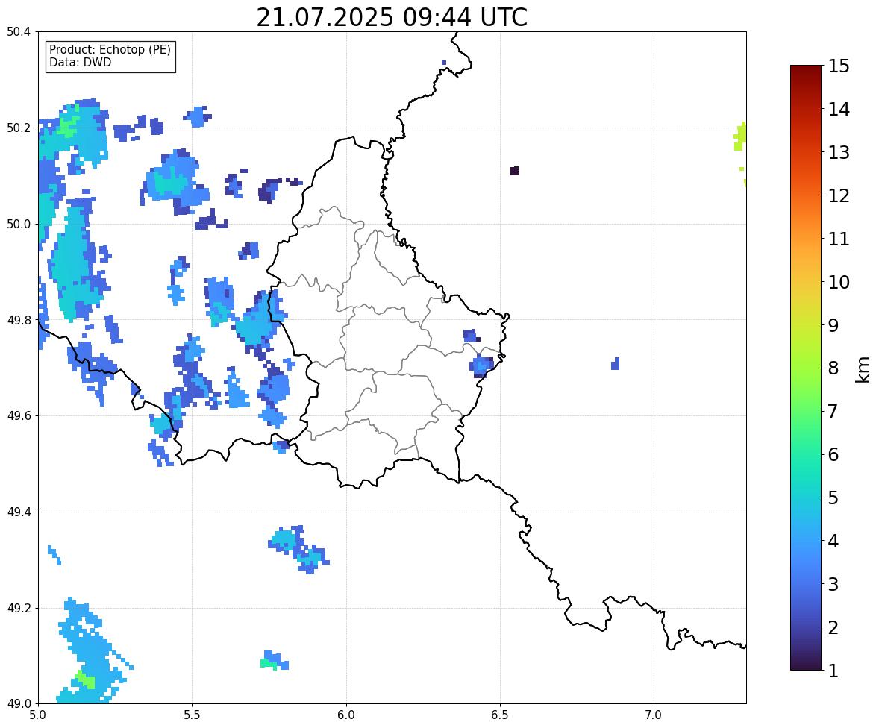The height and width of the screenshot is (728, 879).
Task: Click the 12 km colorbar tick label
Action: coord(839,195)
